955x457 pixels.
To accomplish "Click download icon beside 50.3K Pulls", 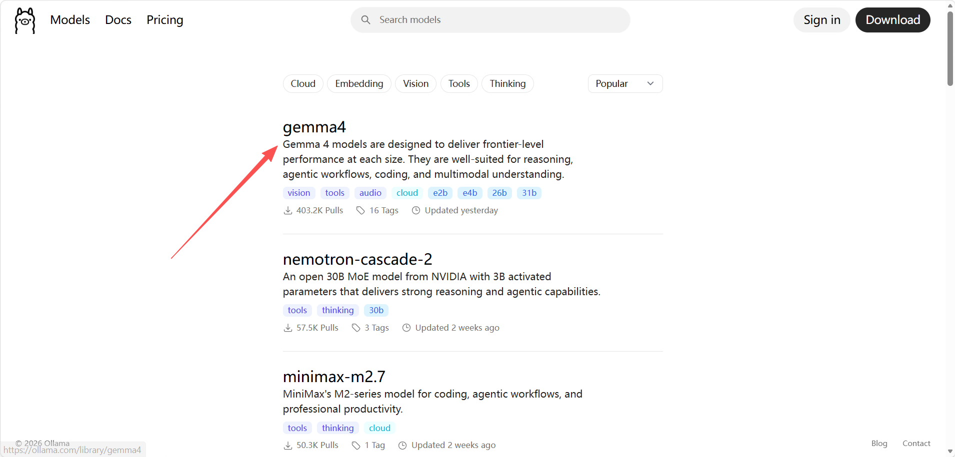I will pyautogui.click(x=288, y=446).
